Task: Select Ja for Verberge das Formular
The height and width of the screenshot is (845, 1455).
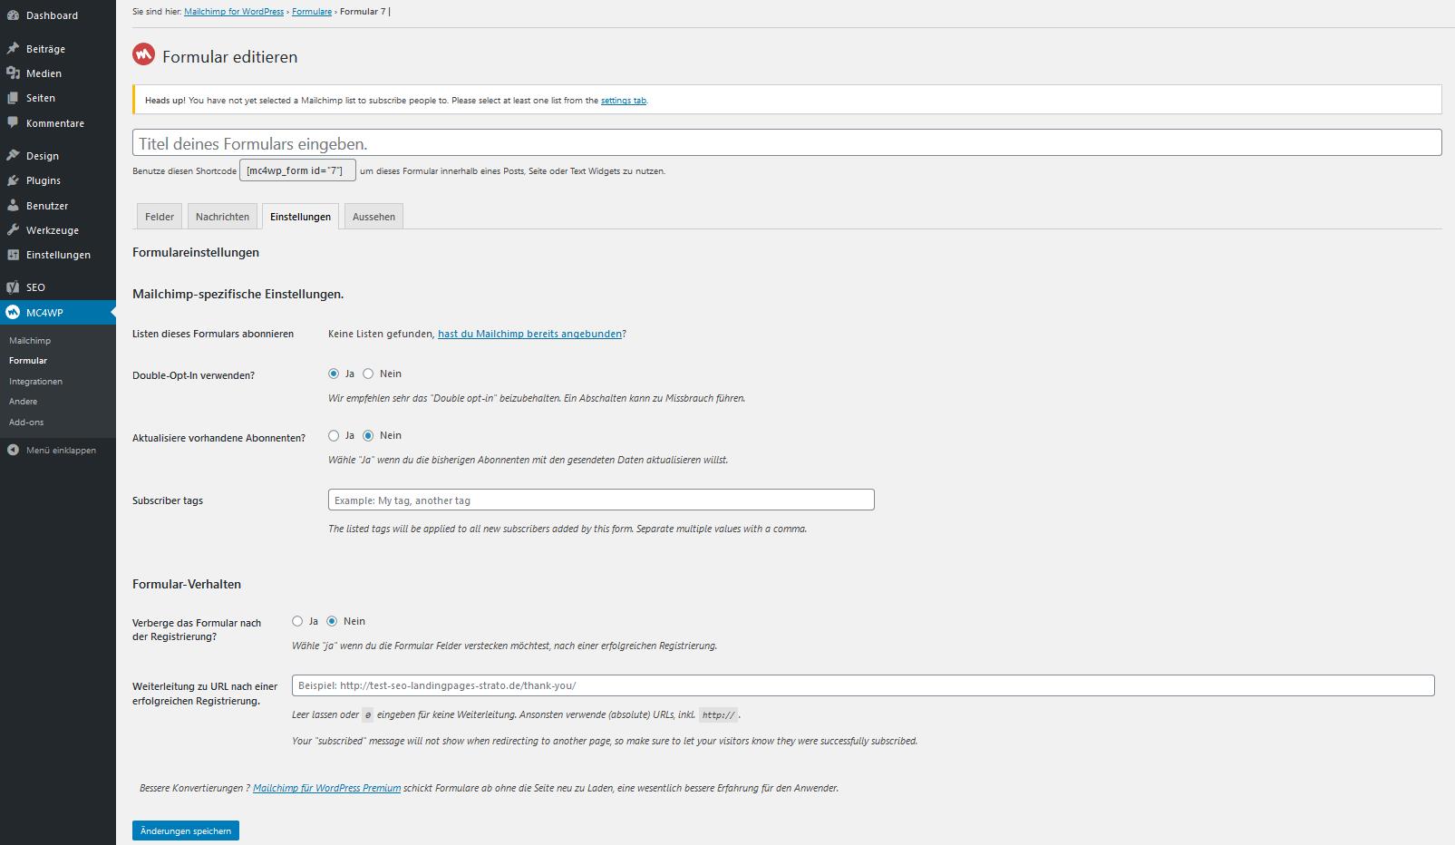Action: pyautogui.click(x=297, y=621)
